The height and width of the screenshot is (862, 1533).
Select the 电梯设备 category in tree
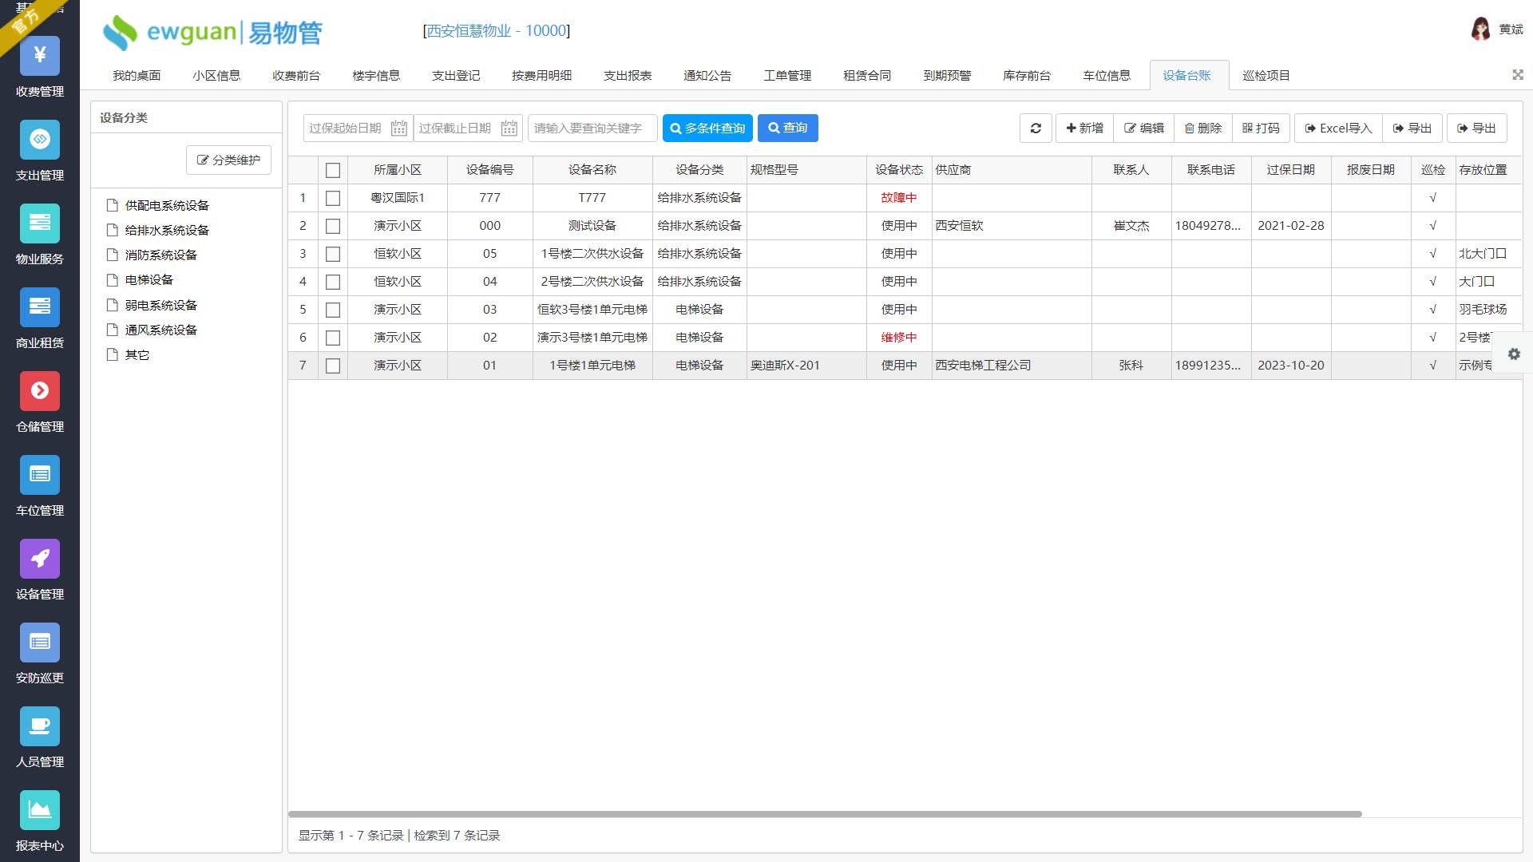149,280
